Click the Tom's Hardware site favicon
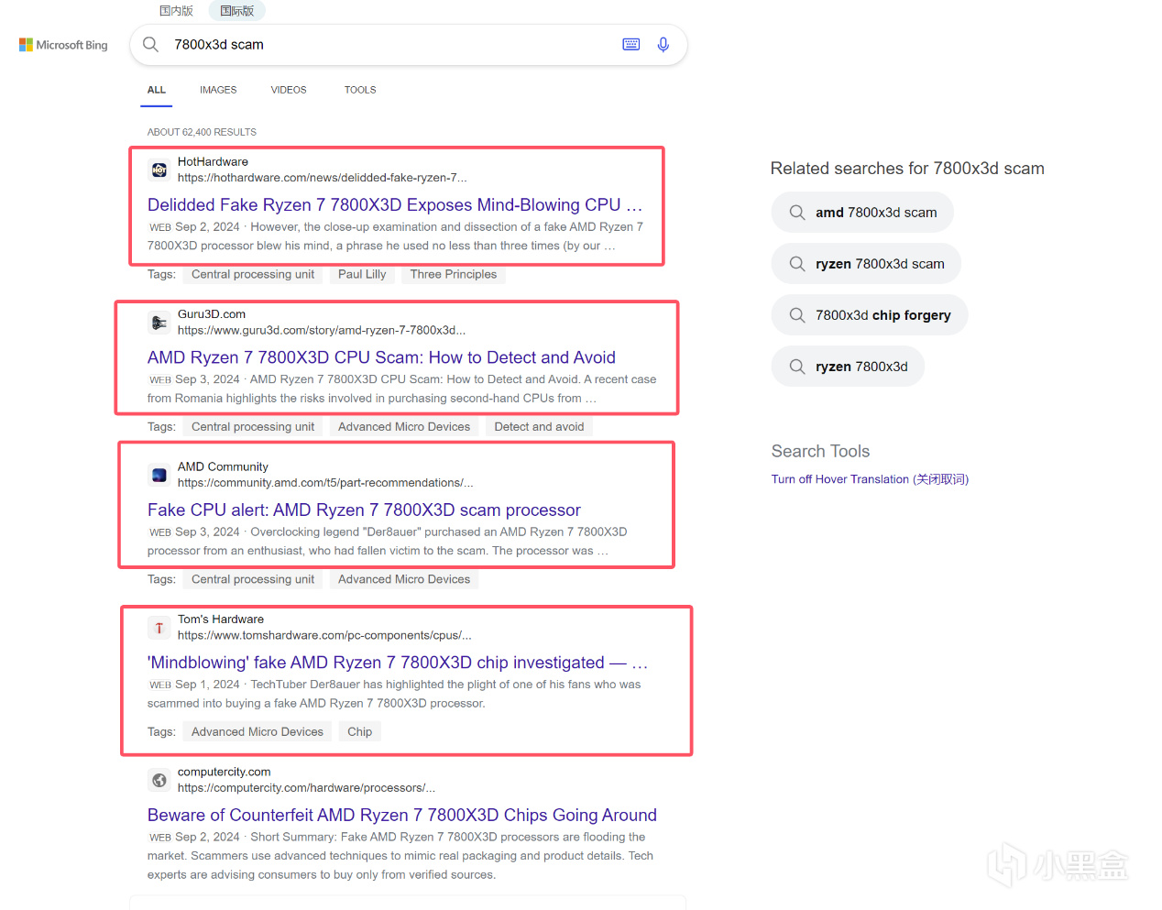 tap(159, 628)
